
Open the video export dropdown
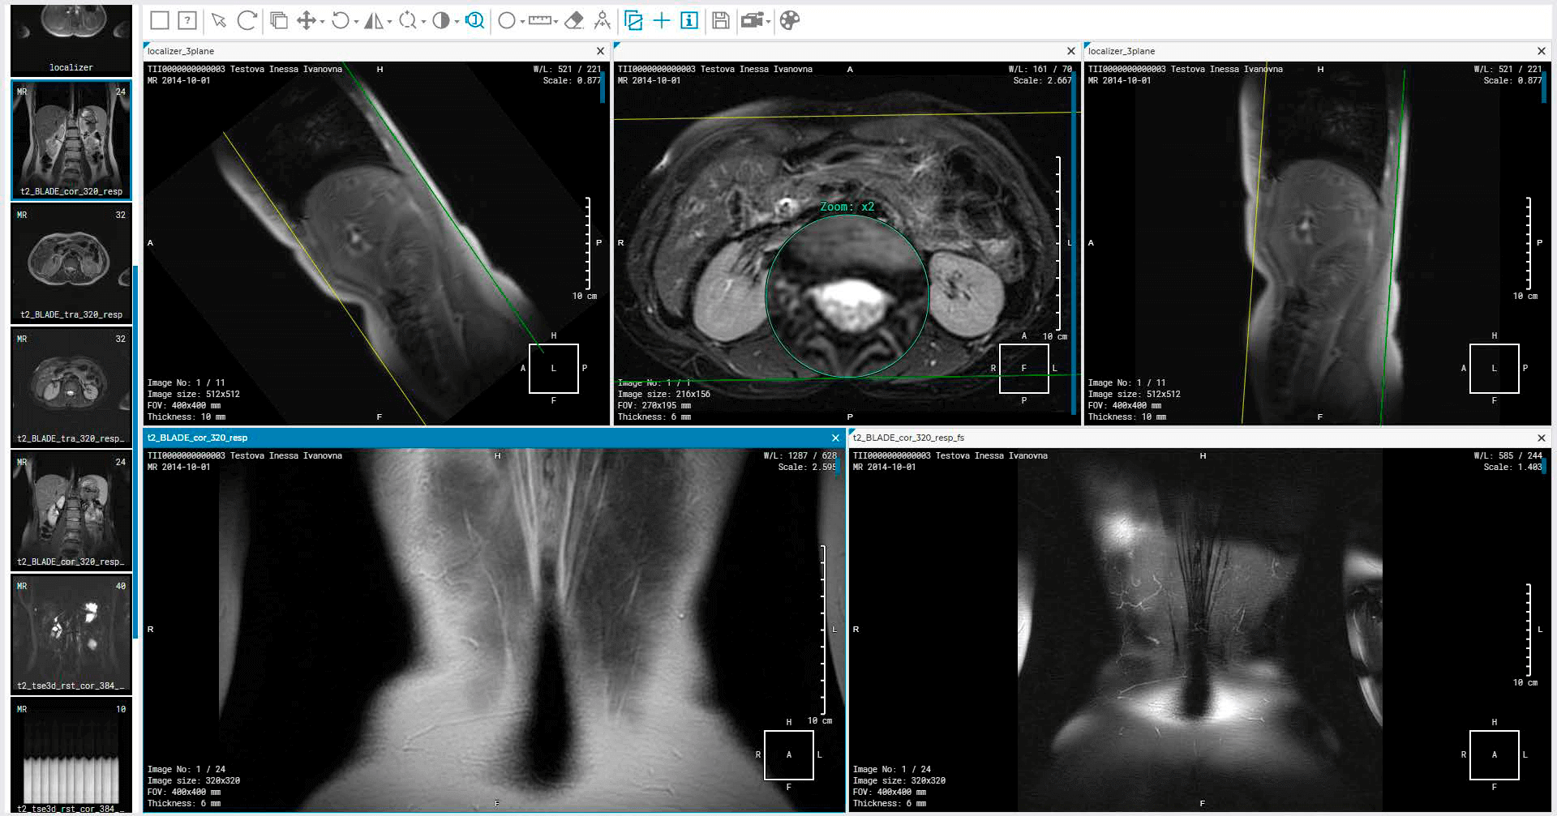pyautogui.click(x=769, y=21)
